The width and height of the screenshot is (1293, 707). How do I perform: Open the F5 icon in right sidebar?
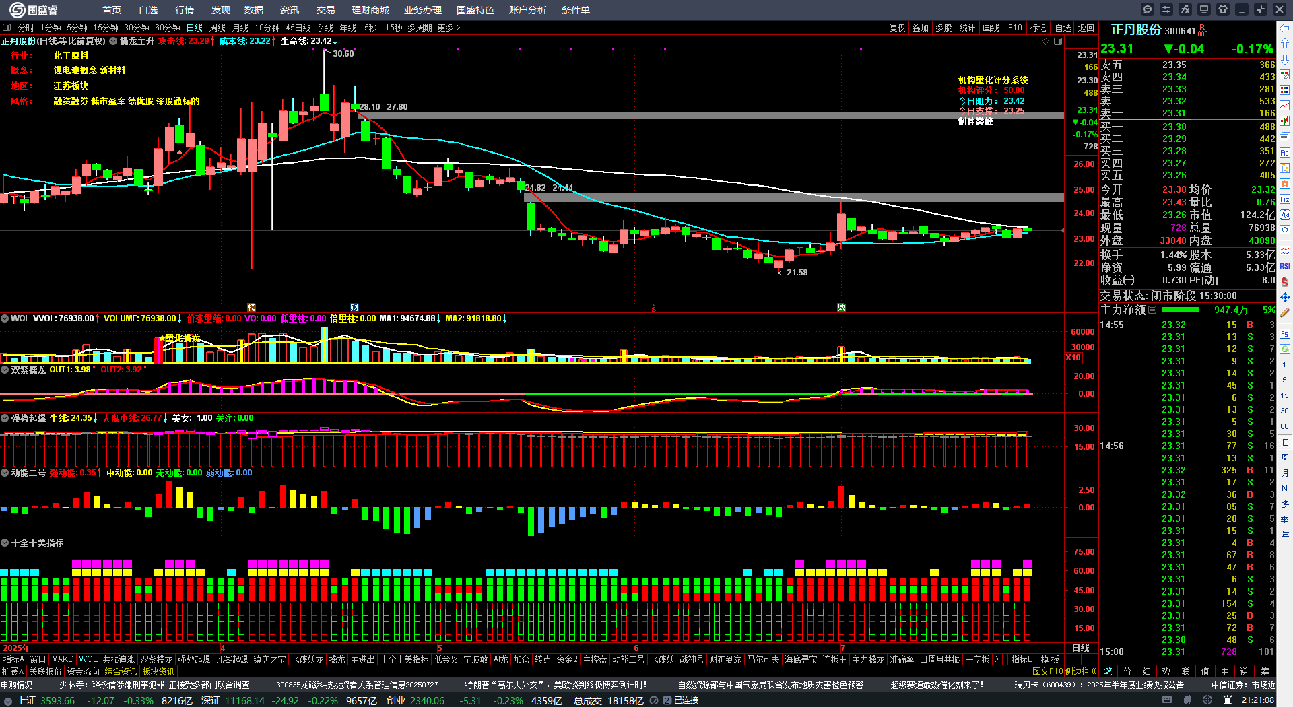[1285, 333]
